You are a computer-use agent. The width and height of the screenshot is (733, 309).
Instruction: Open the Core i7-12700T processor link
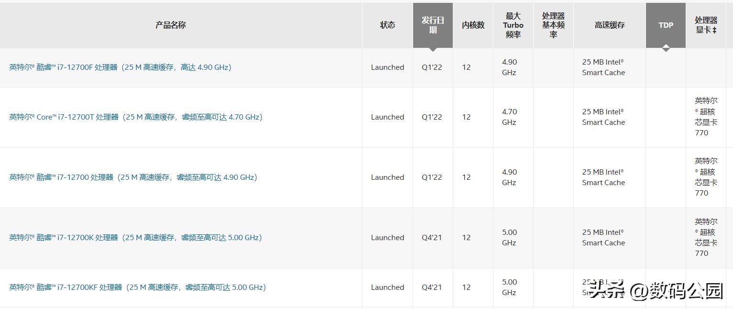point(136,117)
